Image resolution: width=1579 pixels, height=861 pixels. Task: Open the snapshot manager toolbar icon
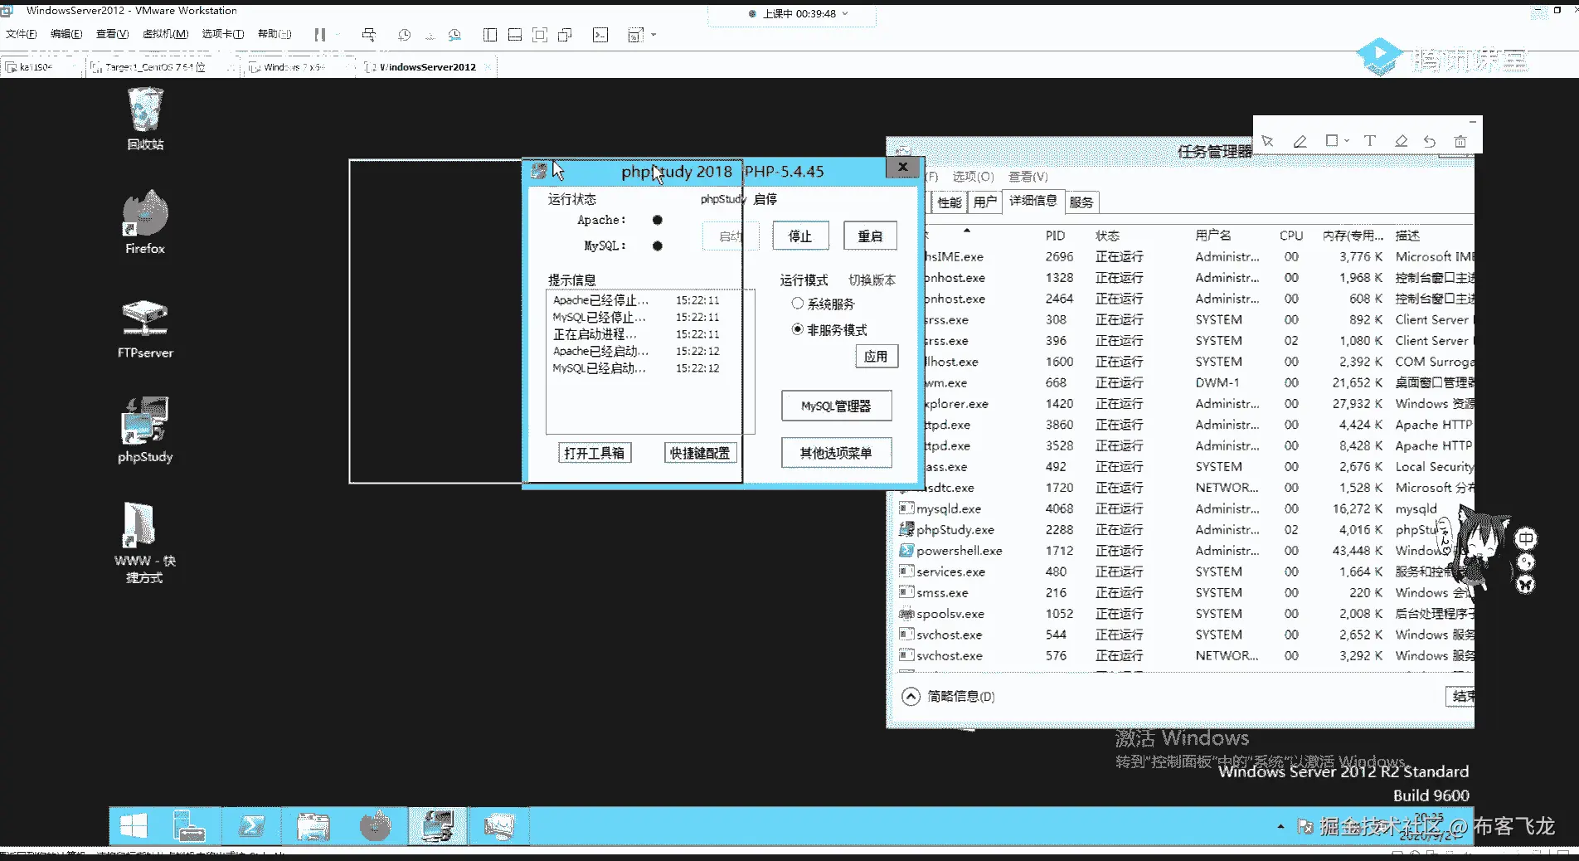tap(454, 35)
